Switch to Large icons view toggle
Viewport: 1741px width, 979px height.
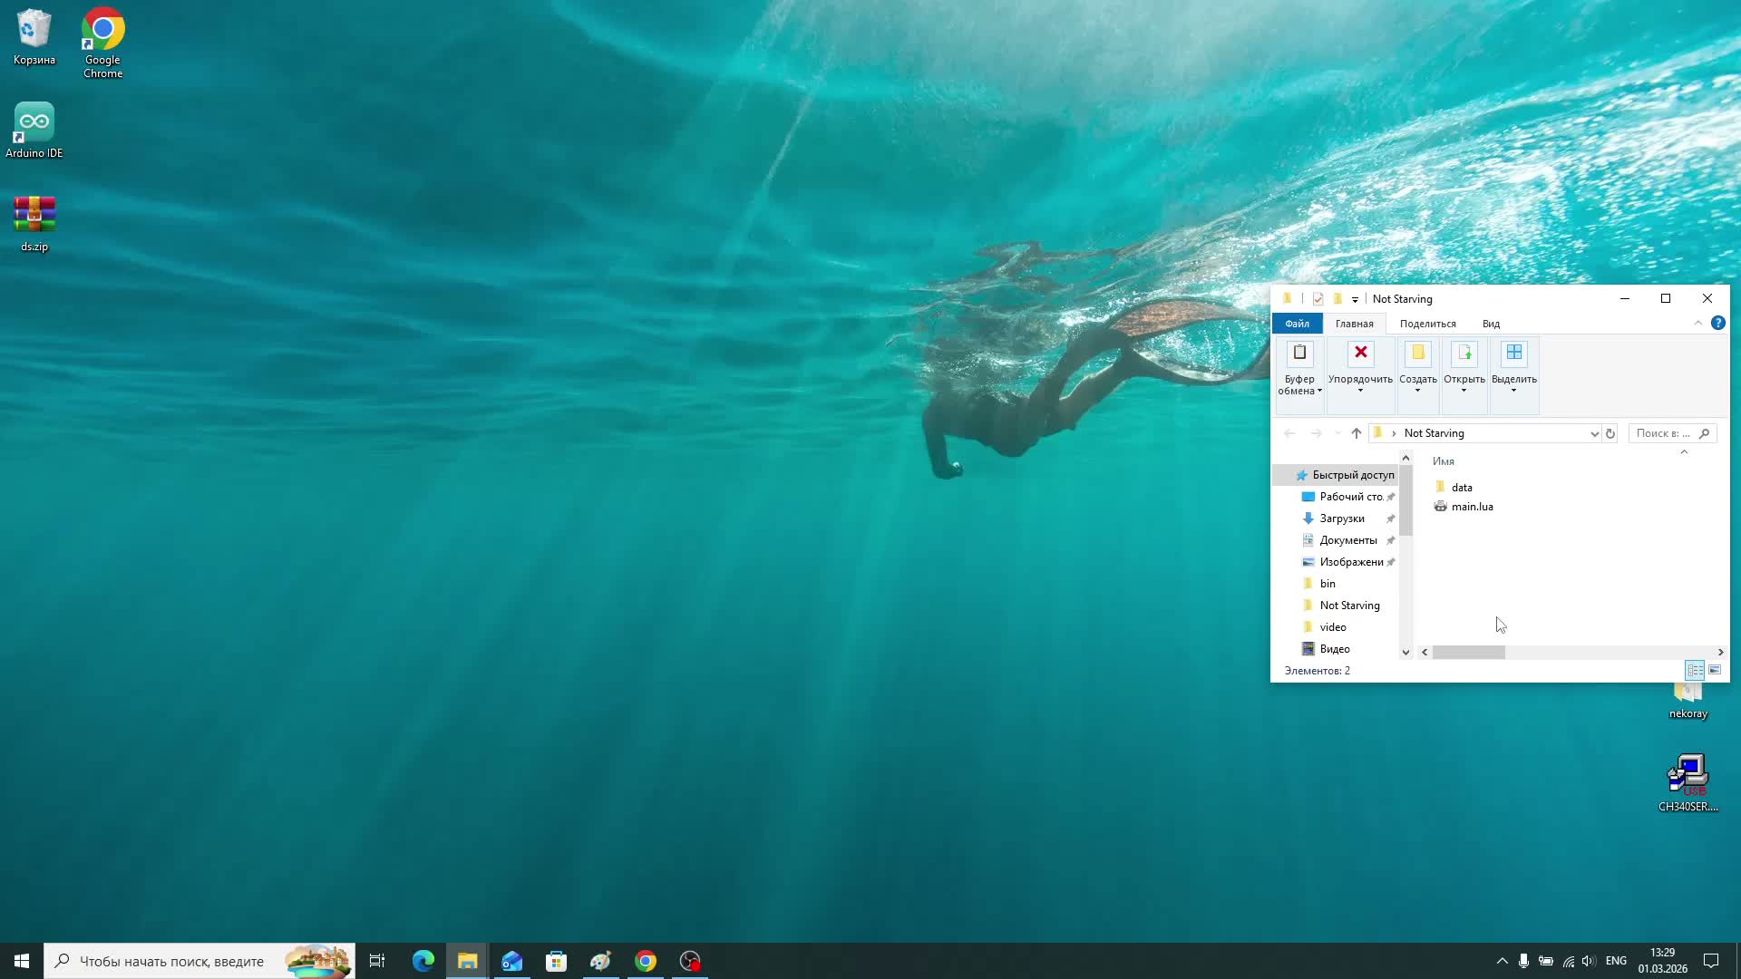click(x=1715, y=671)
